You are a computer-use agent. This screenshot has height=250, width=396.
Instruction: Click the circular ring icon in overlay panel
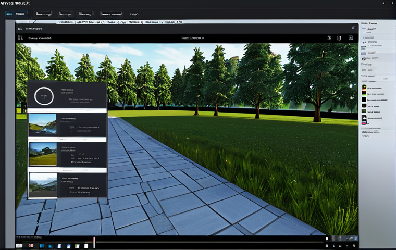point(44,96)
